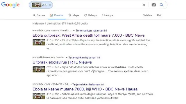The width and height of the screenshot is (186, 104).
Task: Expand dropdown arrow beside www.bbc.com news health
Action: click(74, 31)
